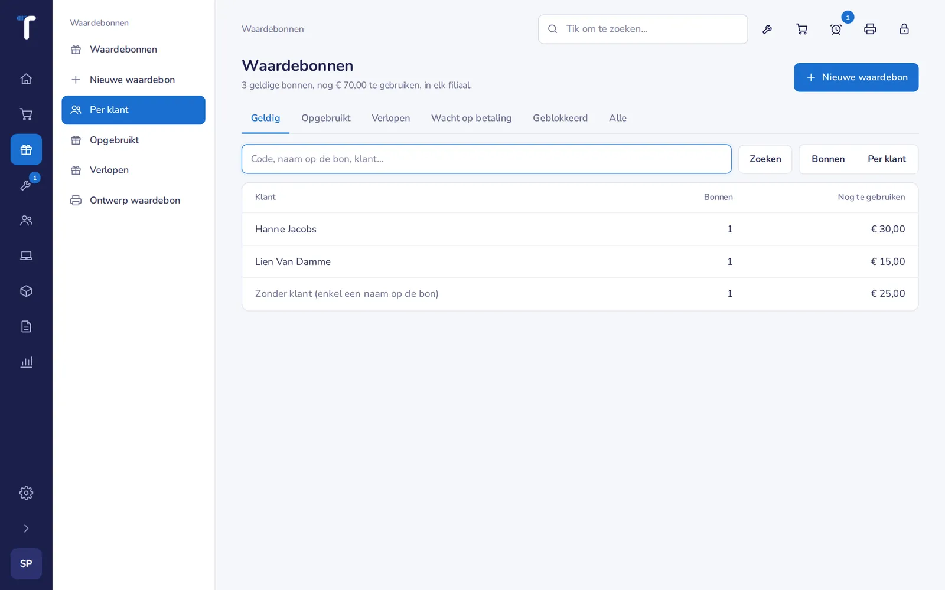945x590 pixels.
Task: Open the statistics chart icon in left rail
Action: point(26,362)
